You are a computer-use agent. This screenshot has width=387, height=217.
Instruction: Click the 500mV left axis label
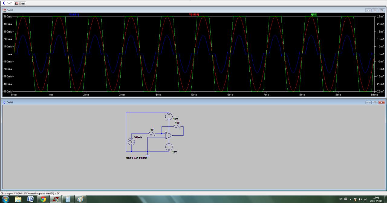tap(7, 17)
